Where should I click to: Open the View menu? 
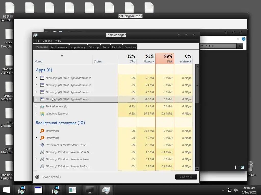pos(58,41)
